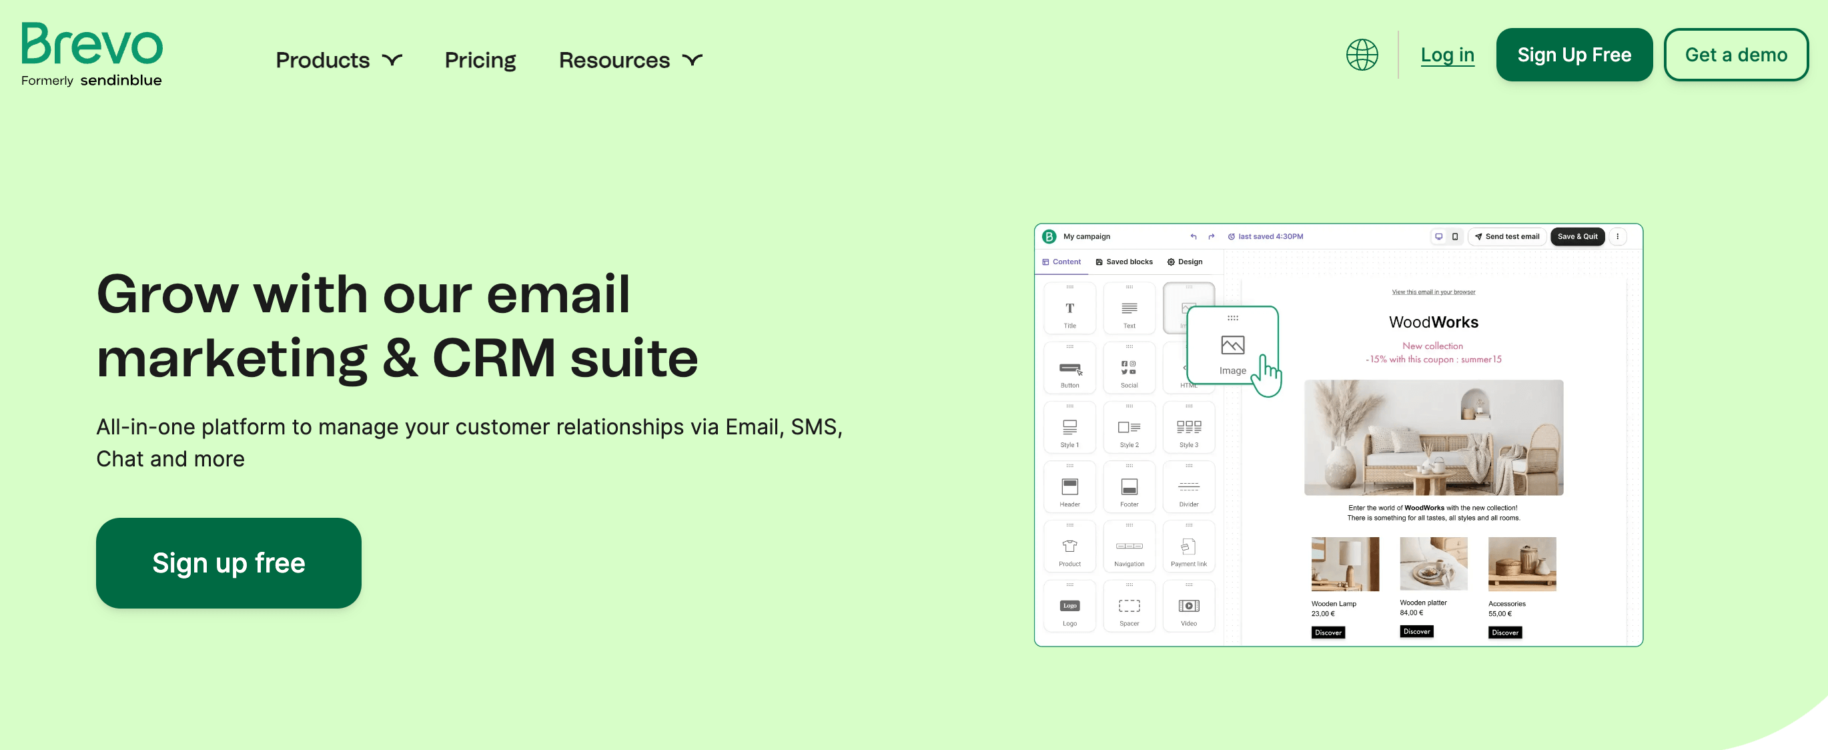The image size is (1828, 750).
Task: Select the Spacer block icon
Action: pos(1128,607)
